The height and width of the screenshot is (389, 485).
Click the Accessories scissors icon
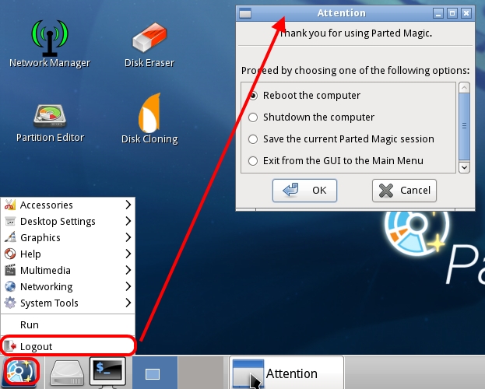[10, 205]
